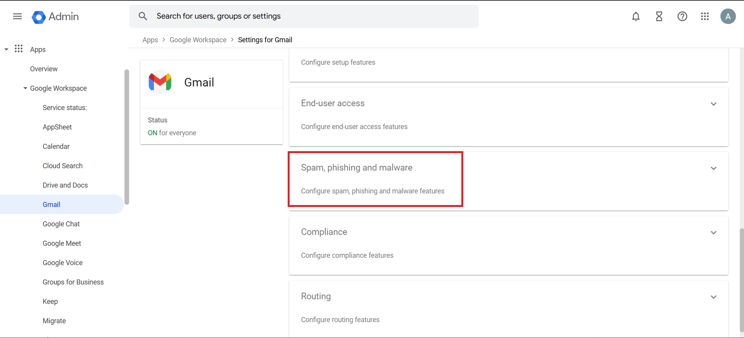This screenshot has width=744, height=338.
Task: Click Settings for Gmail breadcrumb
Action: (265, 40)
